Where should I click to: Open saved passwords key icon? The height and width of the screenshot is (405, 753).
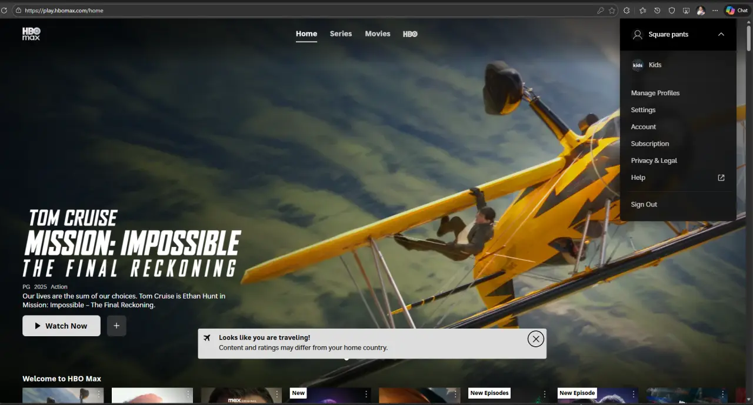coord(600,11)
